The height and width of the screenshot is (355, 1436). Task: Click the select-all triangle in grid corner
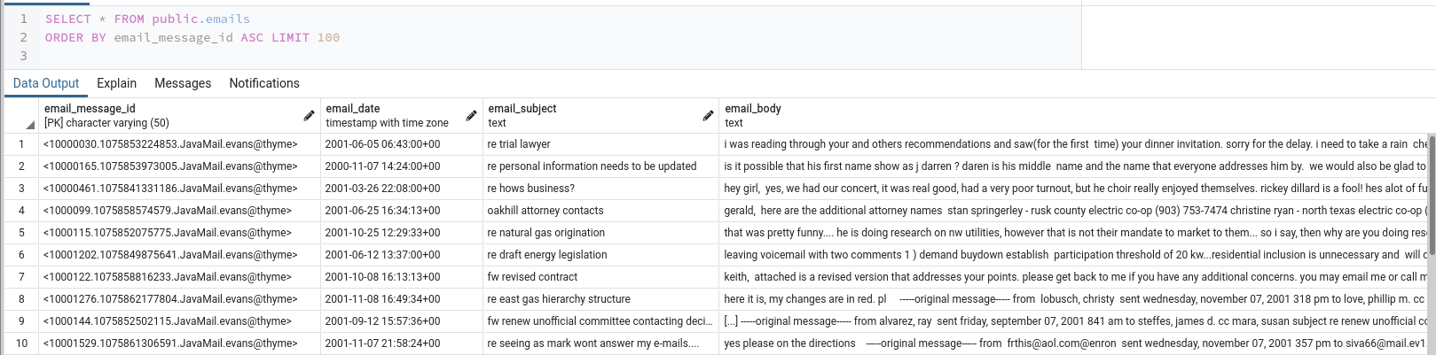tap(30, 124)
